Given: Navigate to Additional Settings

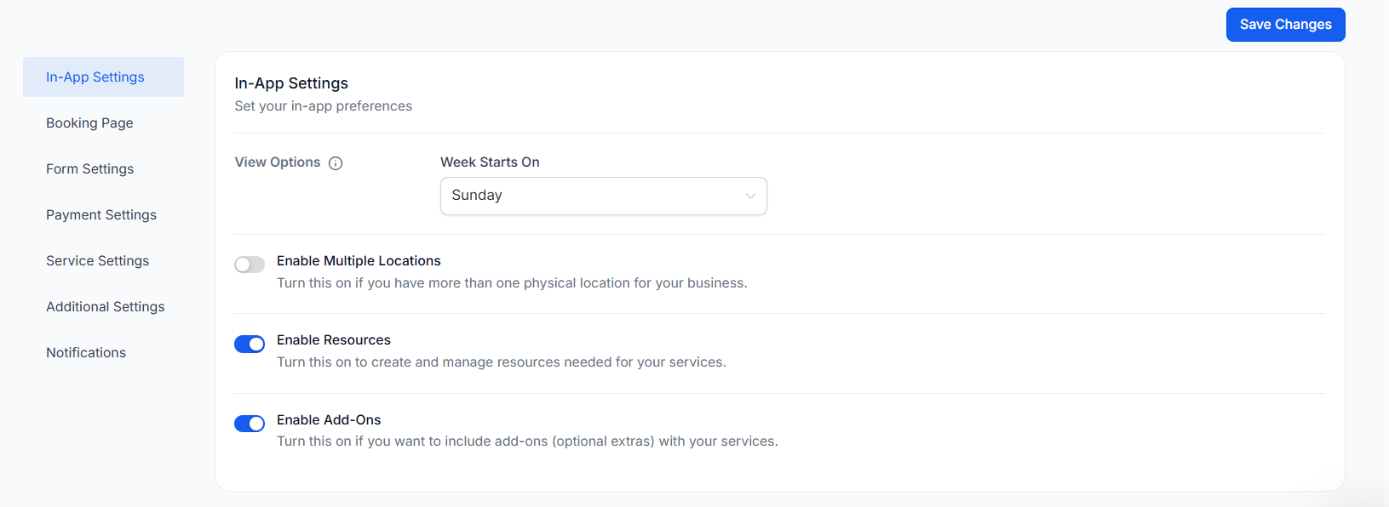Looking at the screenshot, I should tap(106, 307).
